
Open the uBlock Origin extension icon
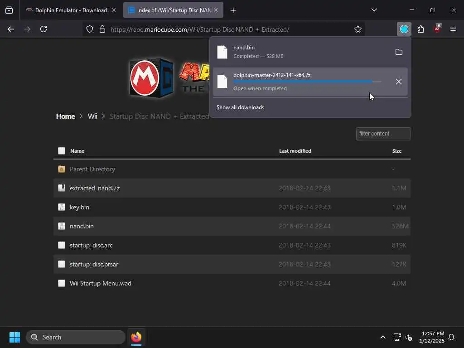click(437, 29)
